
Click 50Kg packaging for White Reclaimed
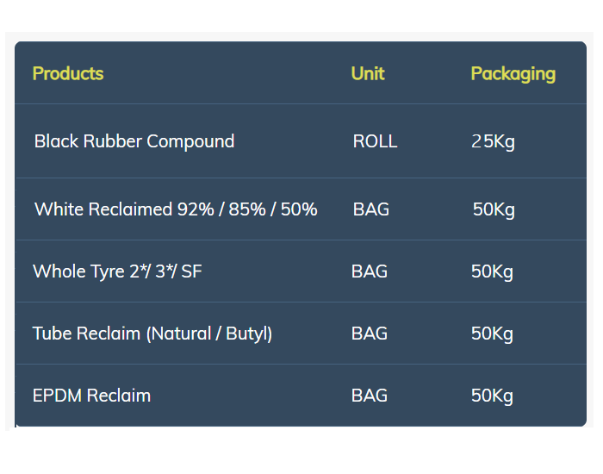click(494, 210)
